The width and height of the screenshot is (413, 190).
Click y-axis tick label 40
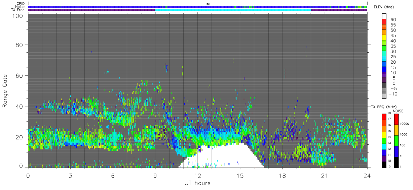click(x=19, y=106)
